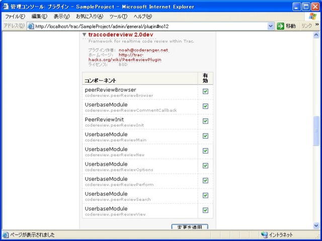This screenshot has width=322, height=241.
Task: Click the Windows flag logo
Action: (x=312, y=17)
